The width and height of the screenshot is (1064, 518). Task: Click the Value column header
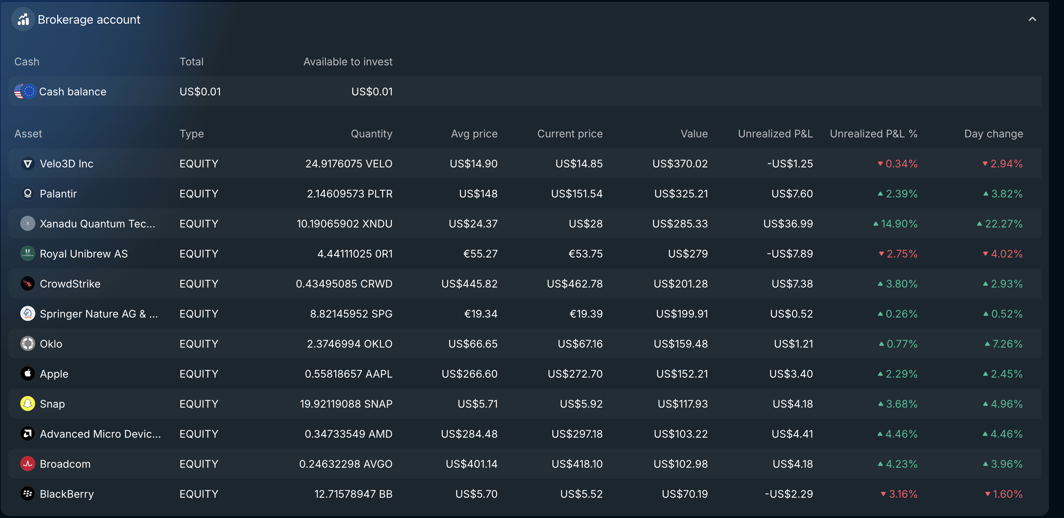pos(694,134)
